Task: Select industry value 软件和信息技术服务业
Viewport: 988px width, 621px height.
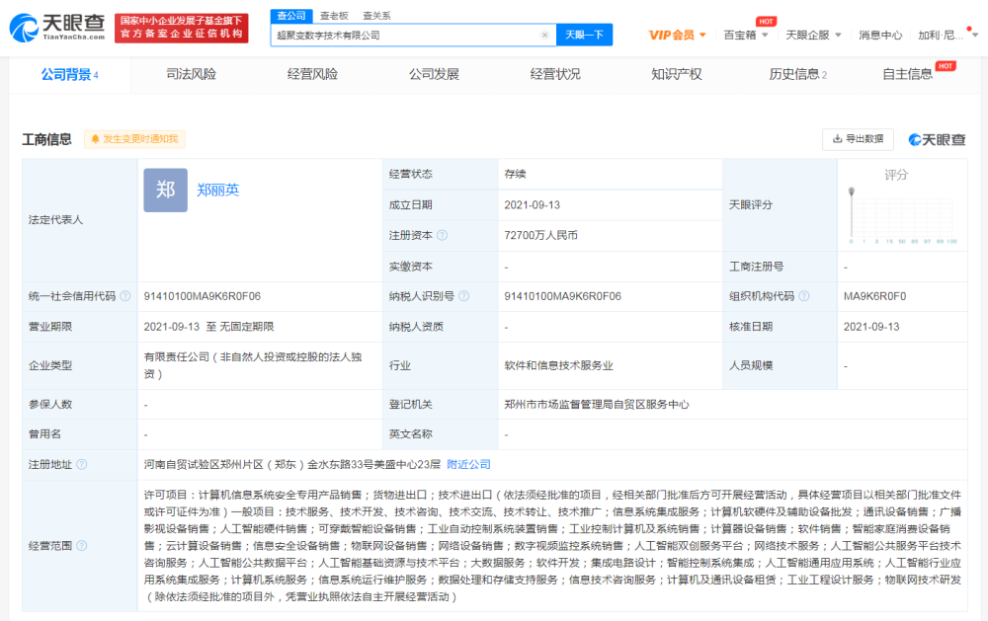Action: coord(559,366)
